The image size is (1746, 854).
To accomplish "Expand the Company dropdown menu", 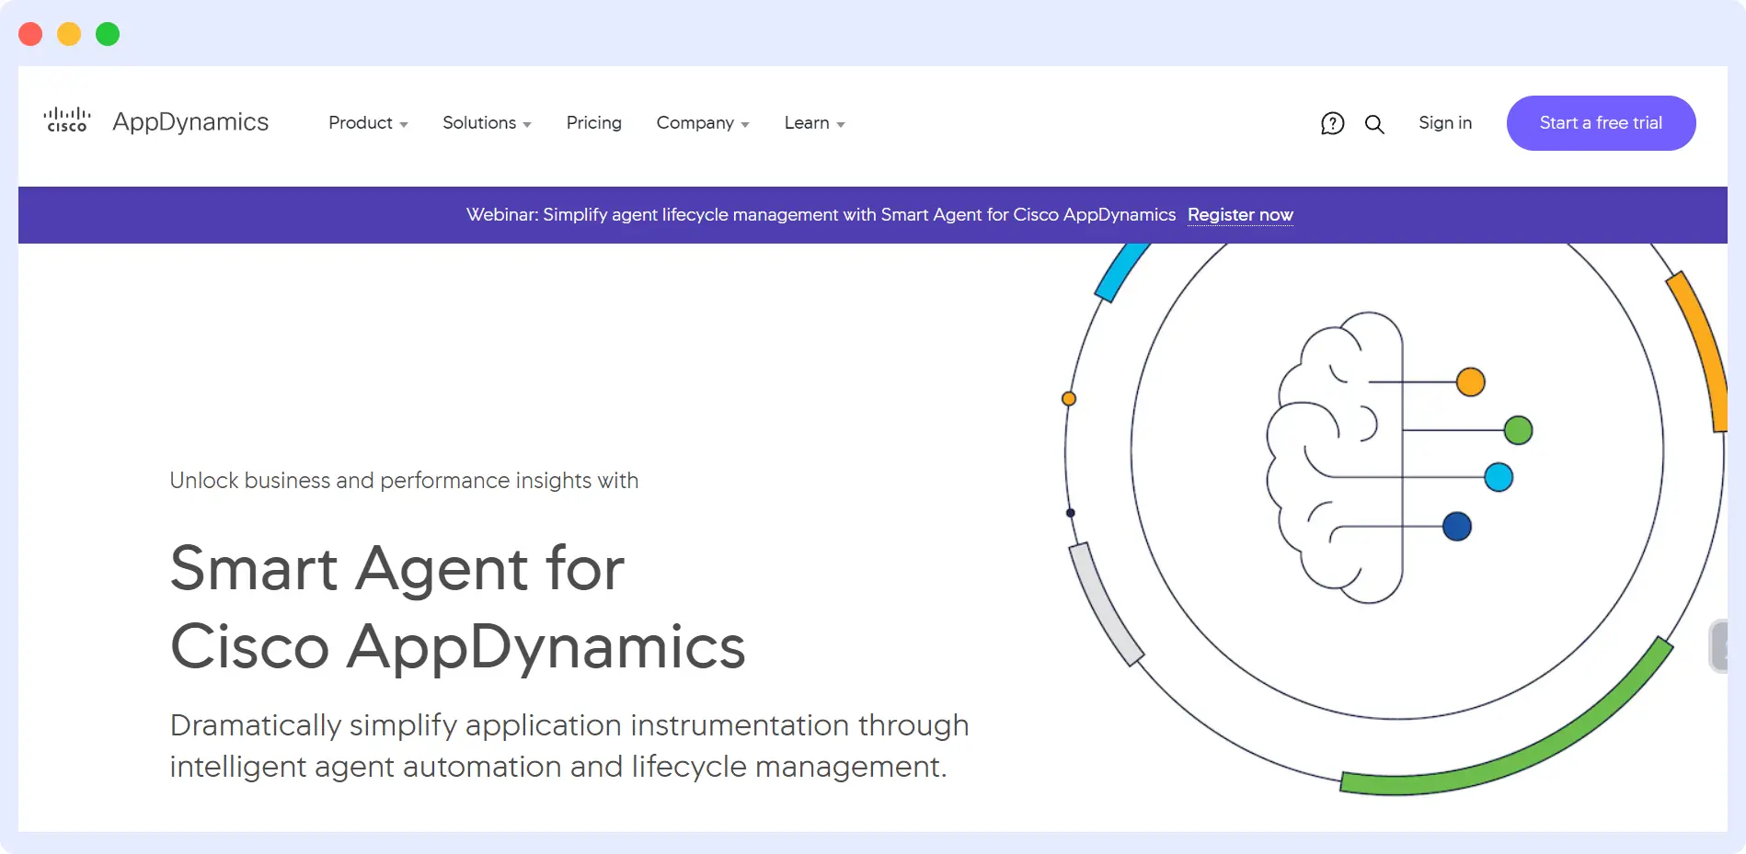I will point(703,122).
